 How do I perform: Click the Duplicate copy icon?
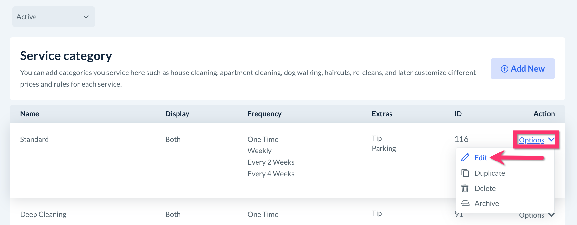pyautogui.click(x=465, y=173)
